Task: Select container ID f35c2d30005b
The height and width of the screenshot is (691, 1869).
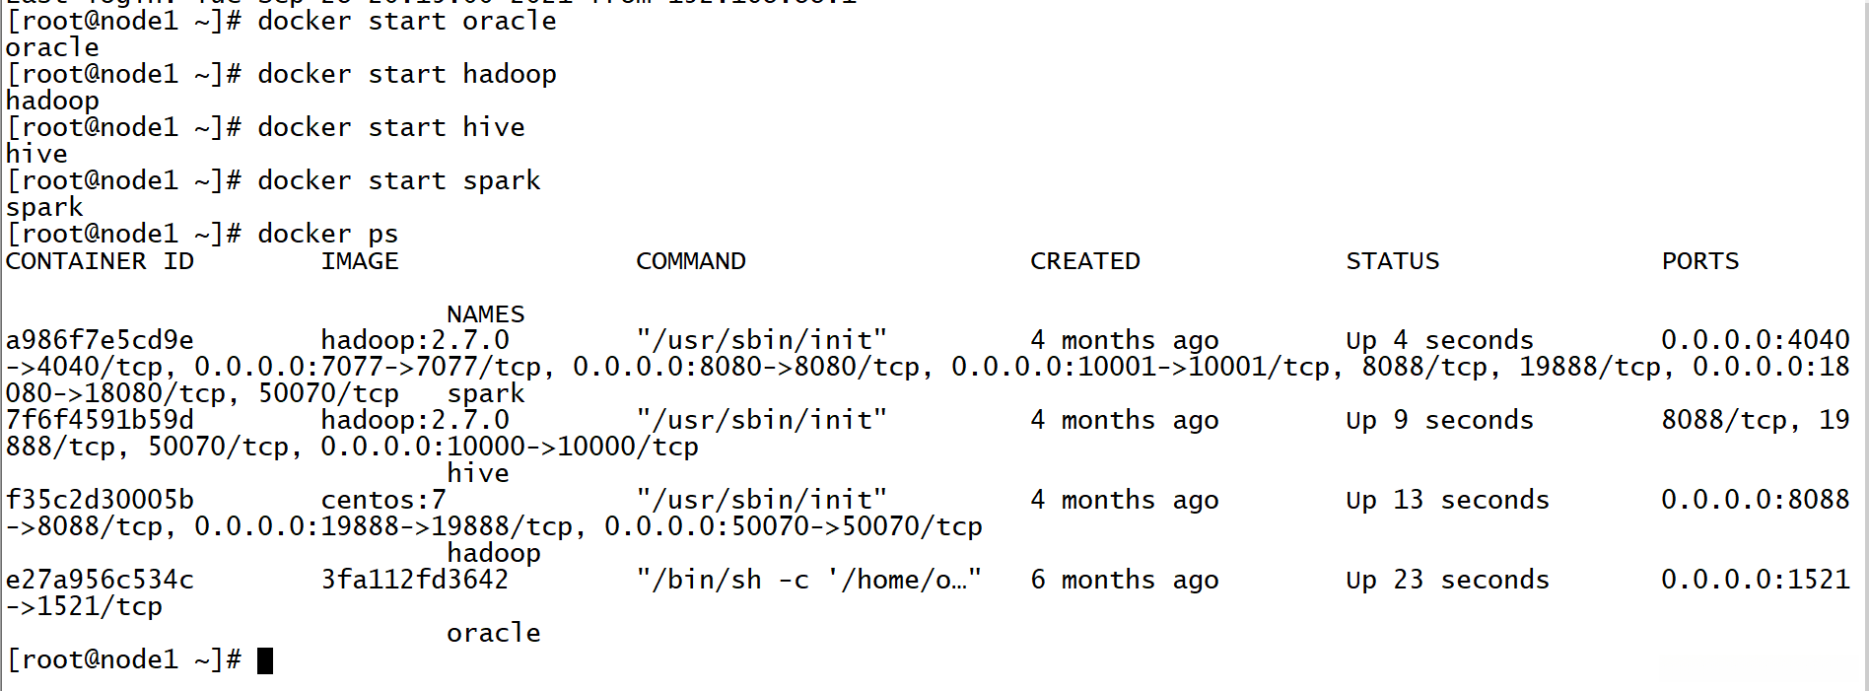Action: 100,501
